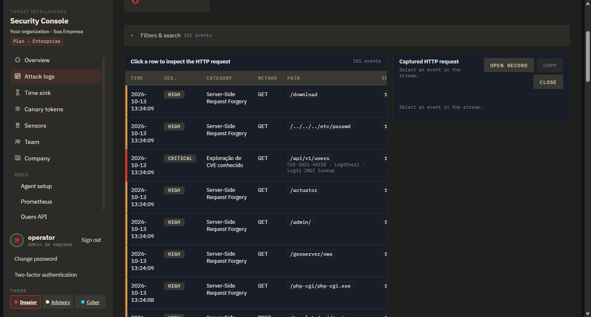Screen dimensions: 591x317
Task: Expand the Filters & search panel
Action: click(347, 36)
